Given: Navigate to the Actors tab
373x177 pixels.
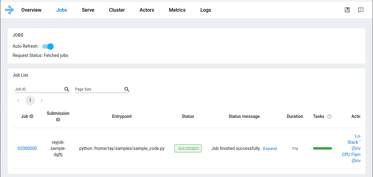Looking at the screenshot, I should 146,10.
